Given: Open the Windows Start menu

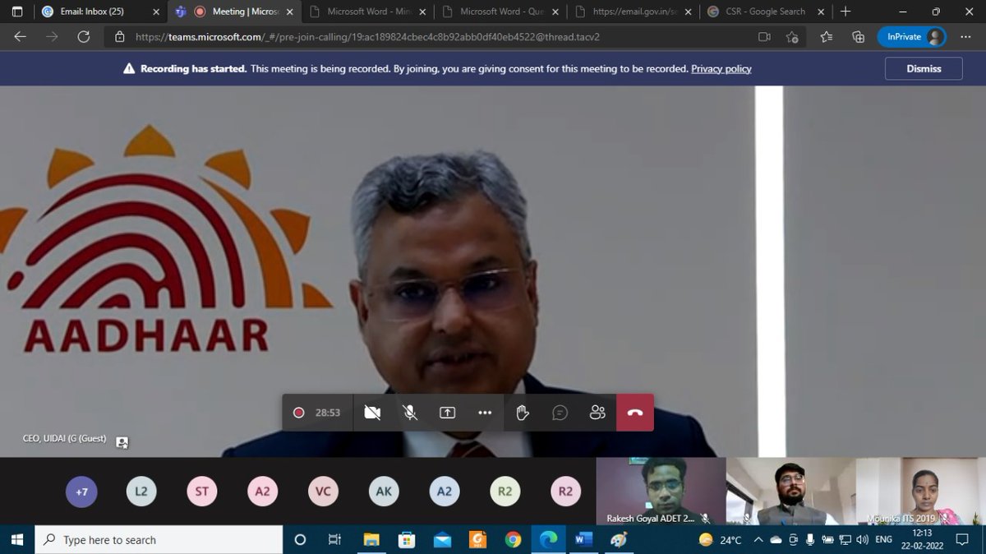Looking at the screenshot, I should point(17,540).
